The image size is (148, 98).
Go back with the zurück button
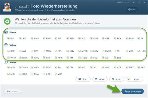click(13, 91)
